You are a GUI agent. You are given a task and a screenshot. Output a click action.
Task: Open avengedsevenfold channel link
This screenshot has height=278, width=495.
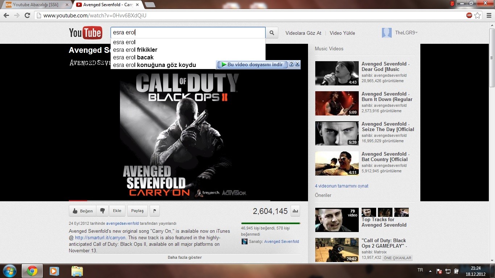click(122, 223)
